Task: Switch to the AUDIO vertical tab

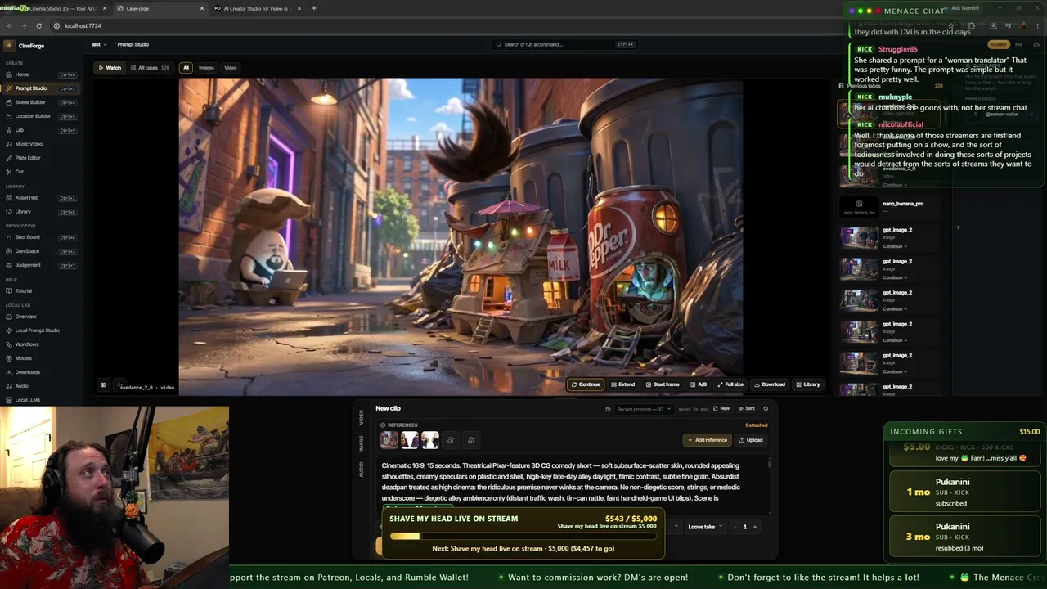Action: coord(362,470)
